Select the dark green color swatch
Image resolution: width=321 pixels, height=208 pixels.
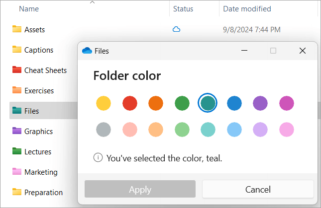coord(182,103)
